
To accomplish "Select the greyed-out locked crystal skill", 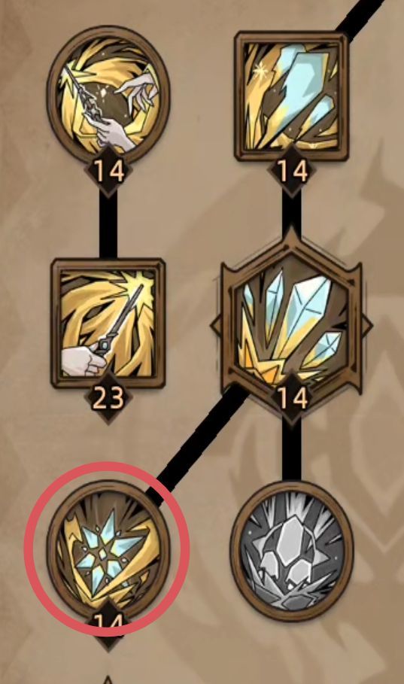I will (291, 551).
